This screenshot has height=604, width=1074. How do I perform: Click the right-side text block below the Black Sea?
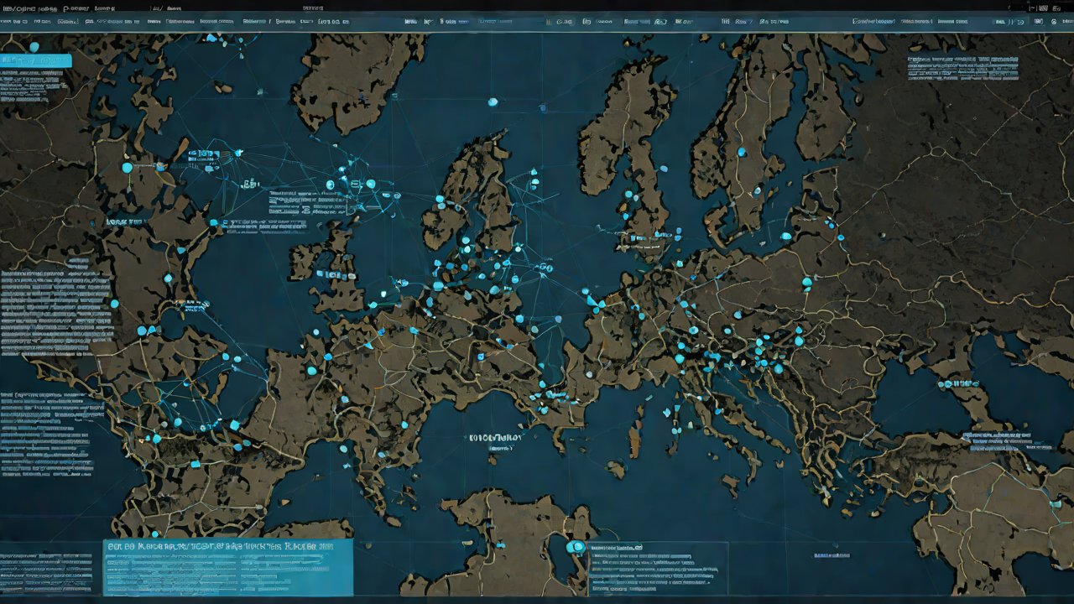pos(1005,441)
